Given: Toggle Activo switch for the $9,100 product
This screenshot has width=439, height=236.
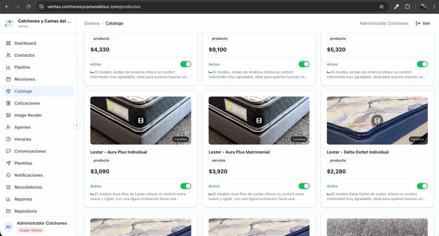Looking at the screenshot, I should pos(304,64).
